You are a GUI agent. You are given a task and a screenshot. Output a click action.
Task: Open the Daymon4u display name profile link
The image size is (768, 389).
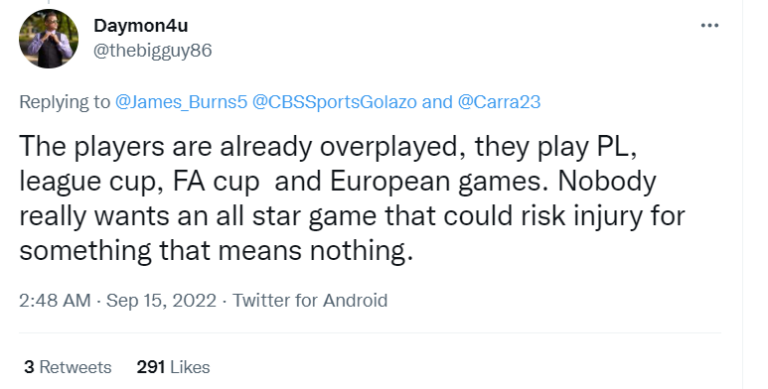(140, 26)
